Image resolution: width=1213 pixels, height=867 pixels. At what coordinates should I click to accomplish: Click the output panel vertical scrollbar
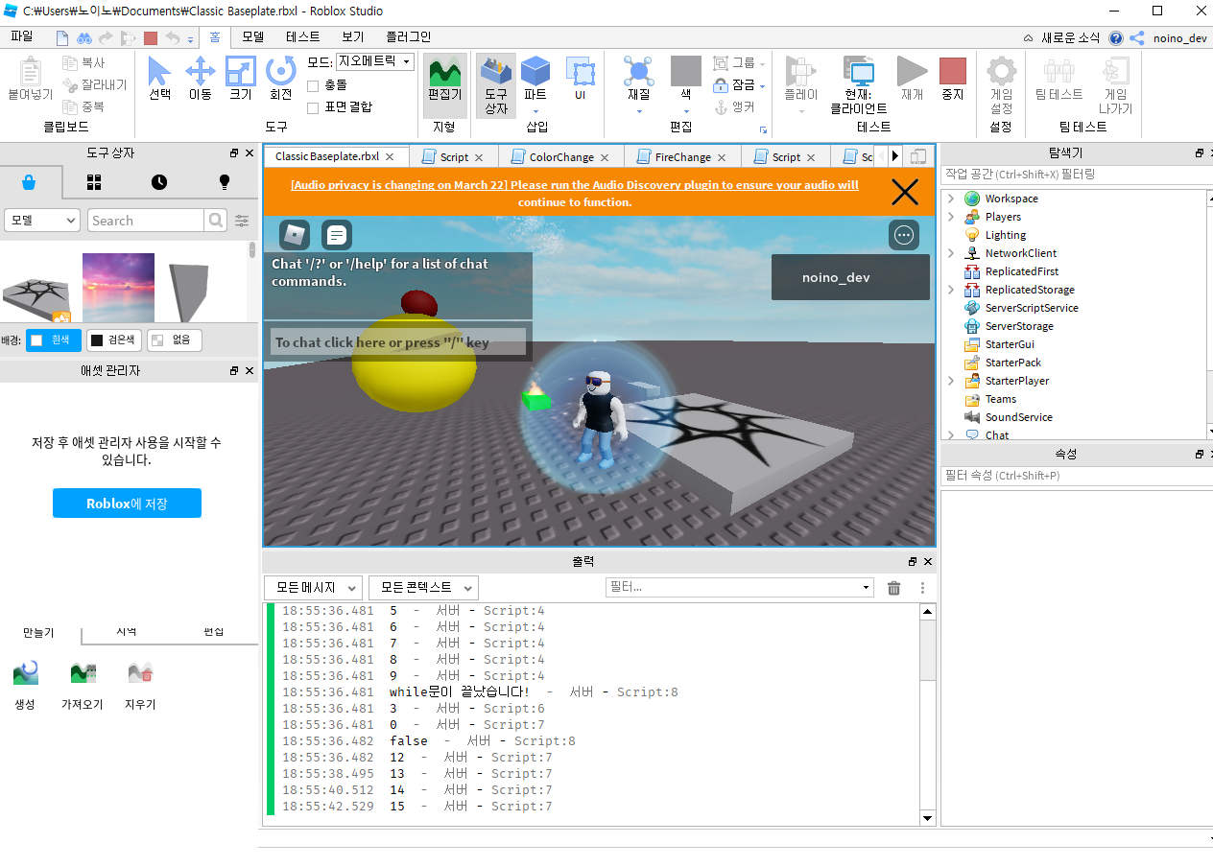928,715
